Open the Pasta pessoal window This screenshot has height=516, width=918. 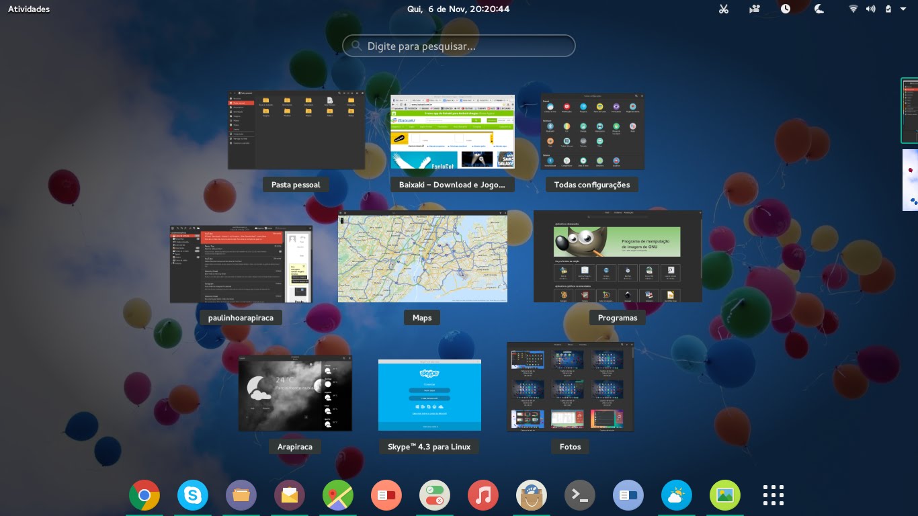tap(296, 130)
